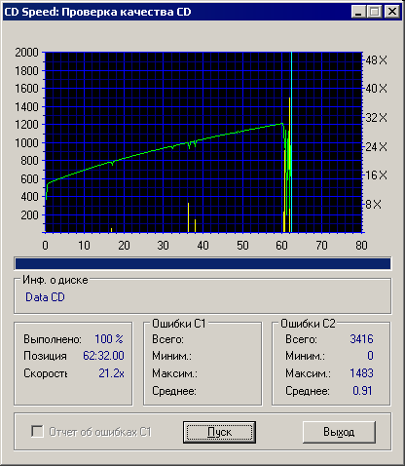Click the Data CD disc info text
Image resolution: width=405 pixels, height=466 pixels.
(45, 297)
